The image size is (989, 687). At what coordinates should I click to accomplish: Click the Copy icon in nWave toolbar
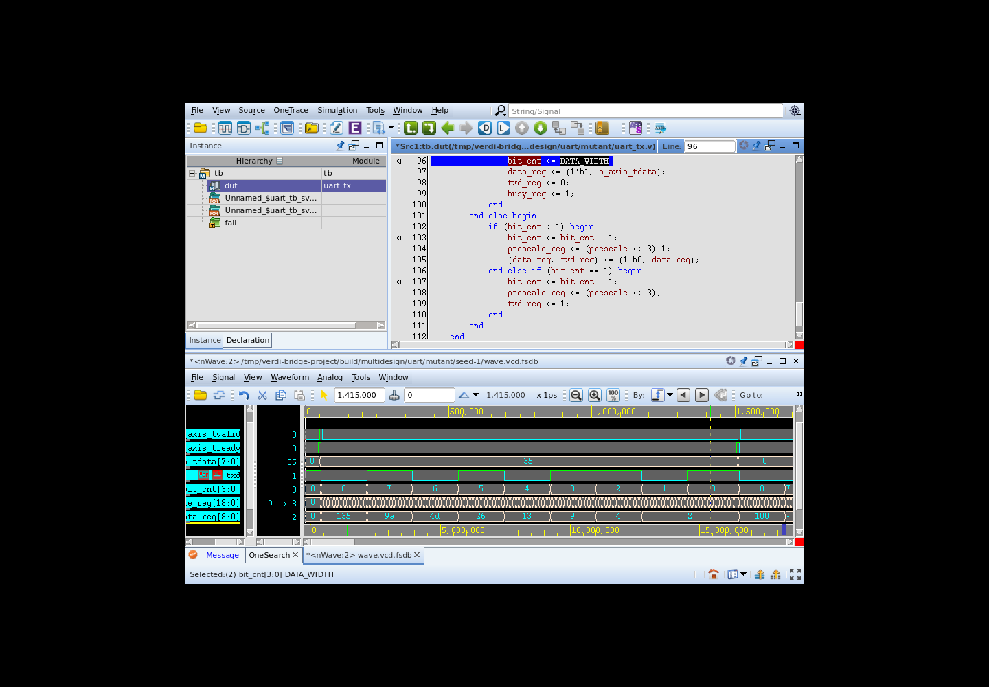(281, 395)
